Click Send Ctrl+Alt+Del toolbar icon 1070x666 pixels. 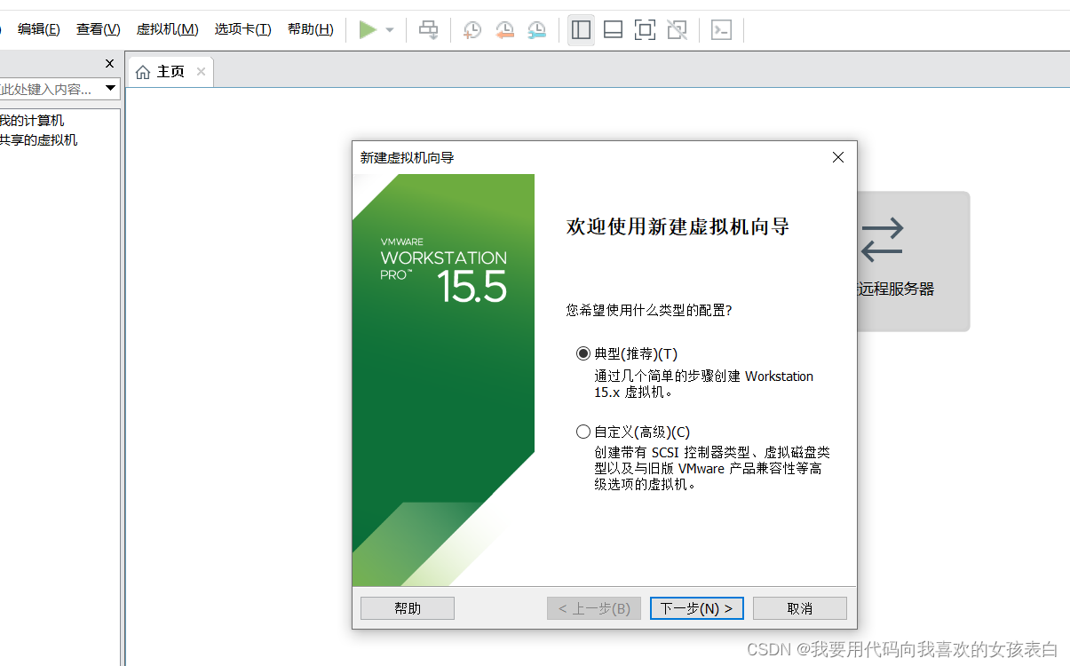[x=429, y=30]
